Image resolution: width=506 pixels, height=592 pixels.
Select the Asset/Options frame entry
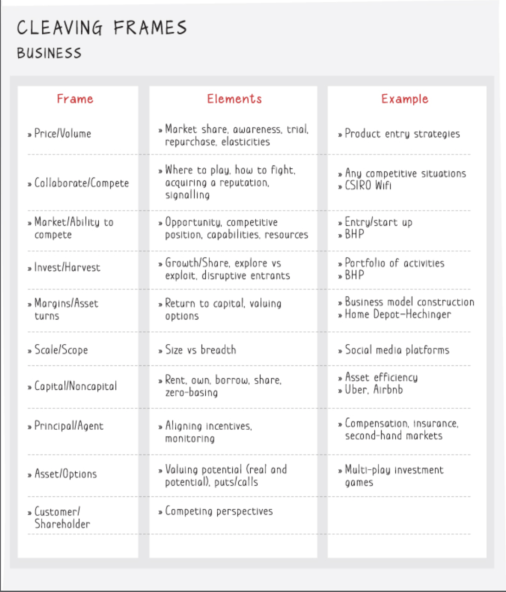pos(66,474)
